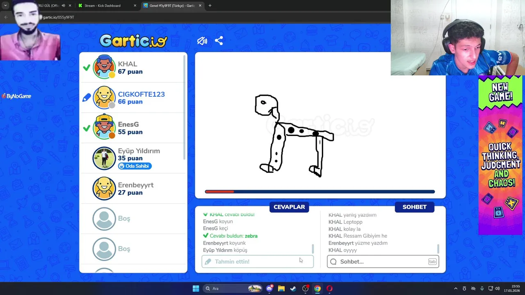Open Eyüp Yıldırım's profile picture
This screenshot has height=295, width=525.
[104, 158]
